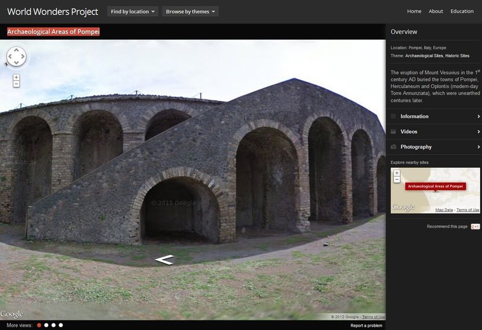Click the Historic Sites theme link
The image size is (482, 330).
point(457,56)
